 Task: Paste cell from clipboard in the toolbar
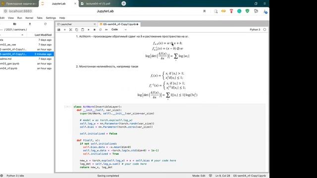pos(83,30)
